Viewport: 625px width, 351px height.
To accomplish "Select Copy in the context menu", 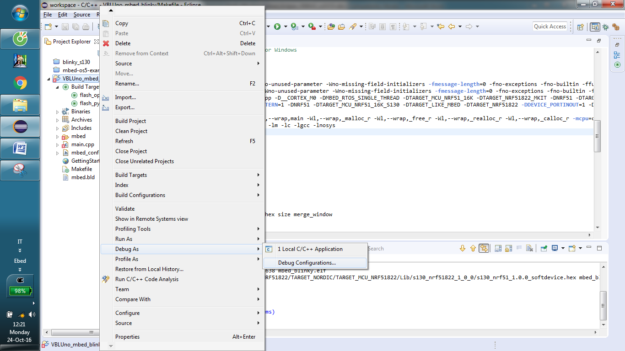I will (x=182, y=23).
